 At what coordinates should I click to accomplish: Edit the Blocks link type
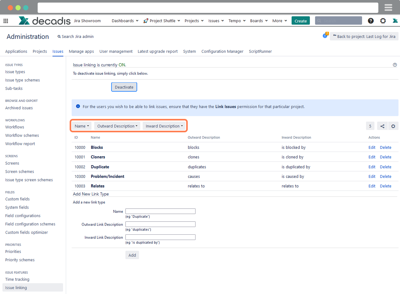tap(372, 148)
